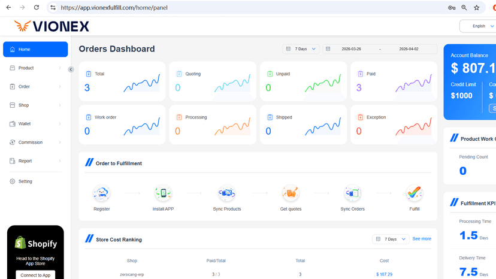
Task: Collapse the sidebar with arrow toggle
Action: click(71, 69)
